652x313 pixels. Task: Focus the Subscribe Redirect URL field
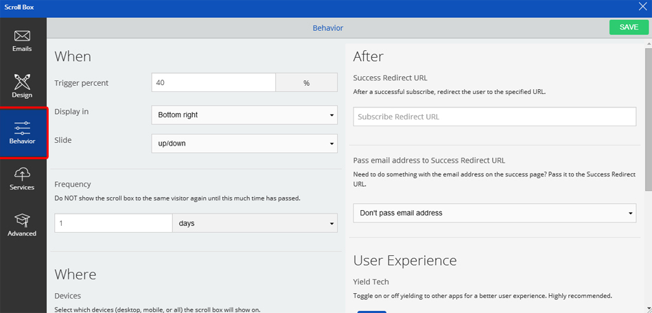pyautogui.click(x=494, y=117)
